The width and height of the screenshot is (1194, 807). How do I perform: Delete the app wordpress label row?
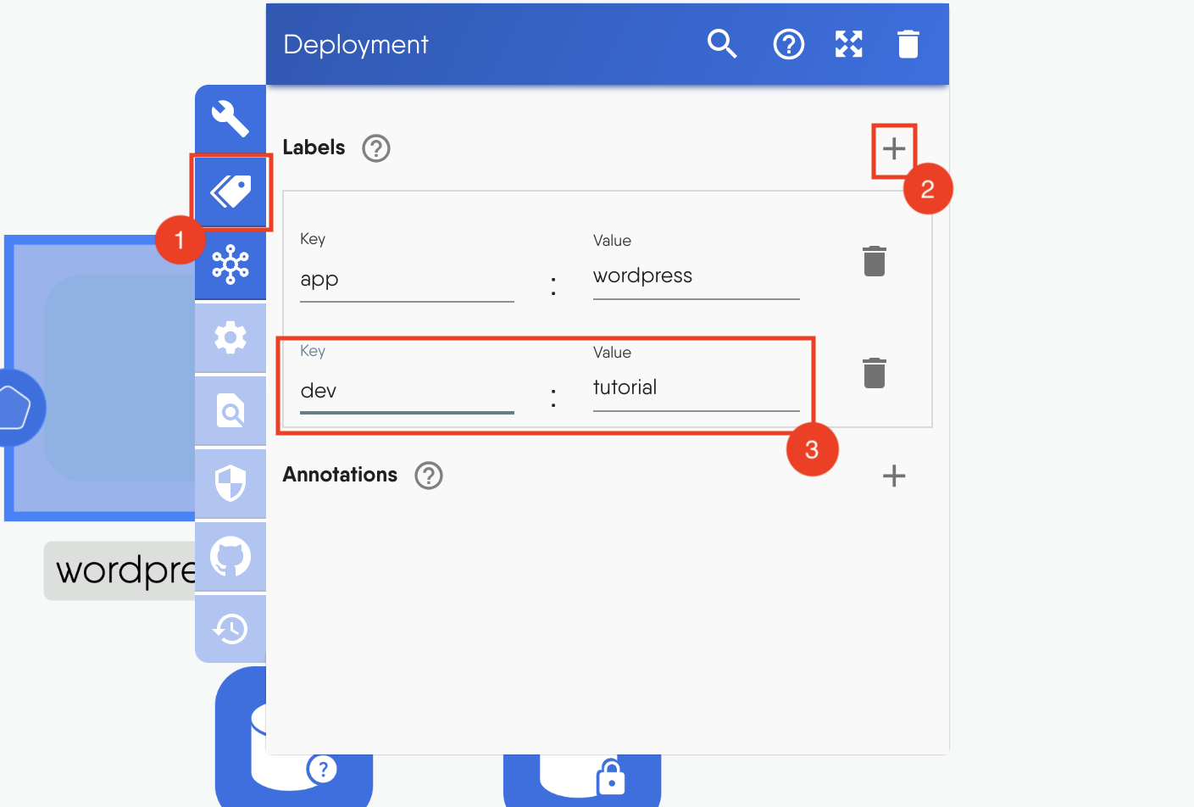(x=874, y=261)
